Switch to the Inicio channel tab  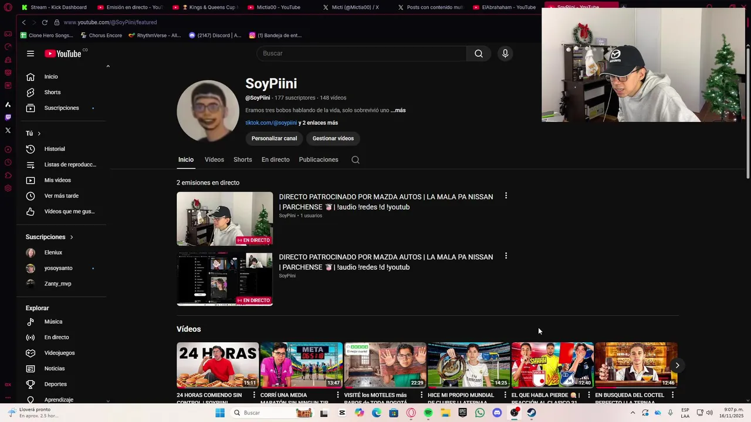pyautogui.click(x=186, y=159)
